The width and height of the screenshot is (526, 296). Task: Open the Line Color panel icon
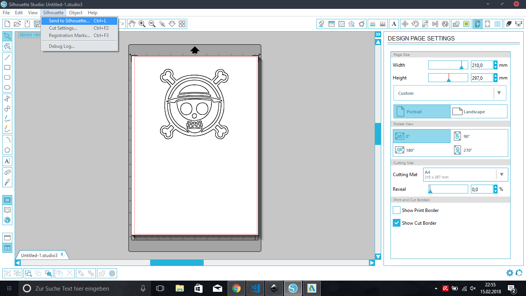[372, 24]
